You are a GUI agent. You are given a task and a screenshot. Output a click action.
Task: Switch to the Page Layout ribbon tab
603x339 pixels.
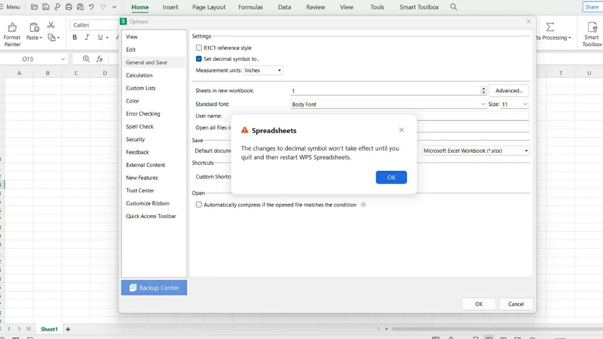click(209, 7)
